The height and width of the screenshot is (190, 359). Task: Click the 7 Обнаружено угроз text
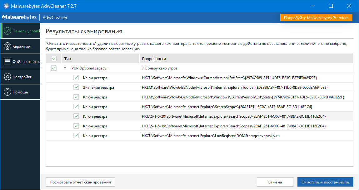[159, 68]
